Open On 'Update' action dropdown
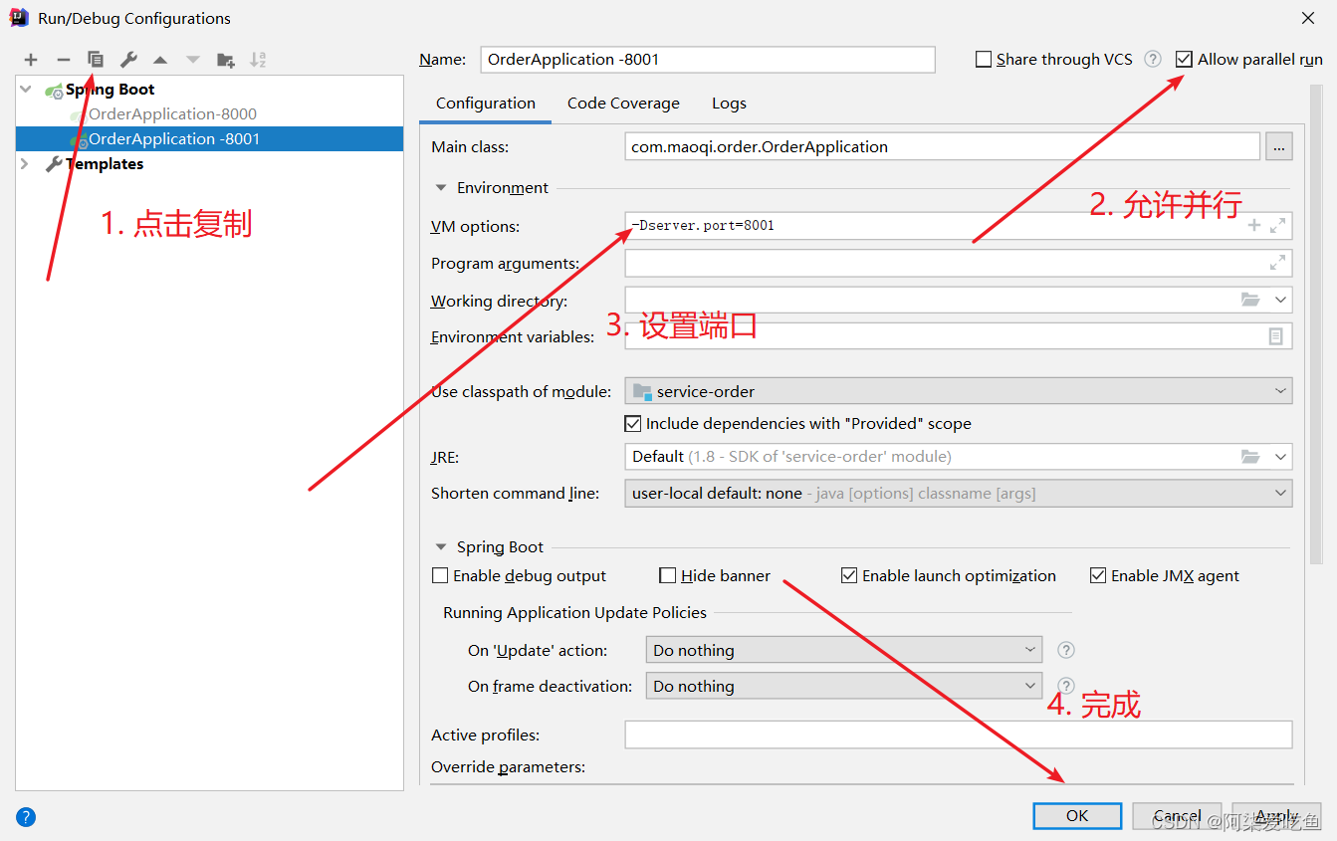1337x841 pixels. pyautogui.click(x=844, y=650)
